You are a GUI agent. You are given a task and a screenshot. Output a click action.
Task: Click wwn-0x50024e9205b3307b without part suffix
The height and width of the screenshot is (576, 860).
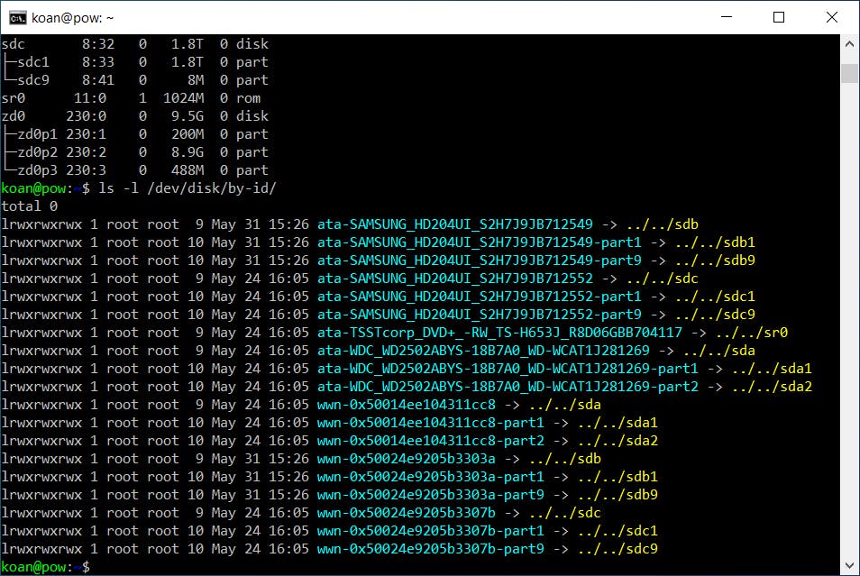406,513
